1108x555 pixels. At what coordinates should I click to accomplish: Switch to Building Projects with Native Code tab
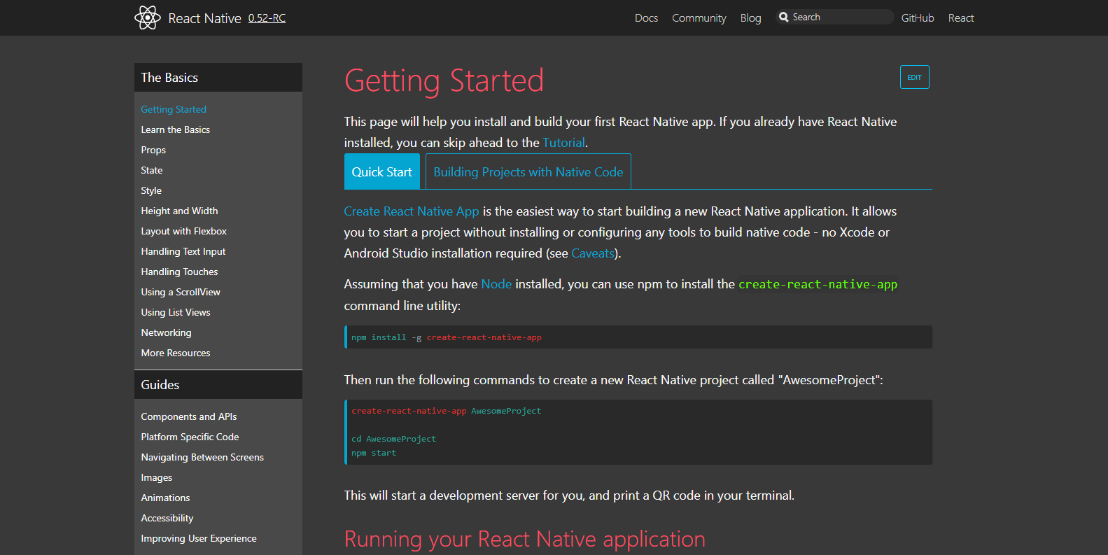coord(528,171)
